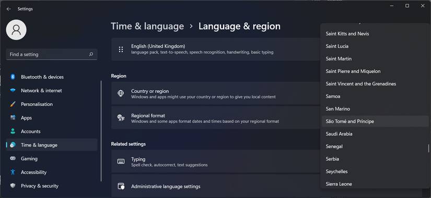This screenshot has height=198, width=431.
Task: Open Personalisation settings page
Action: (52, 104)
